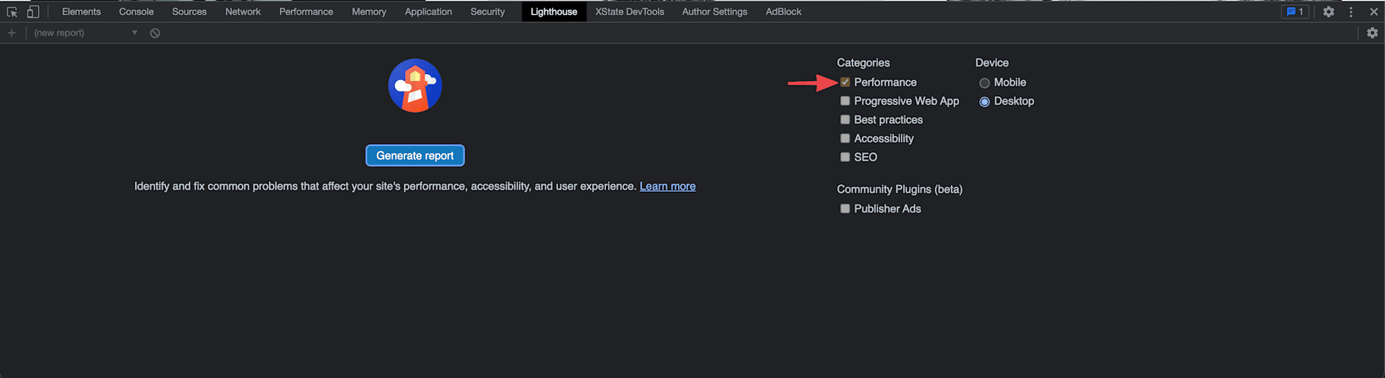Enable the Progressive Web App checkbox
The width and height of the screenshot is (1385, 378).
[845, 100]
